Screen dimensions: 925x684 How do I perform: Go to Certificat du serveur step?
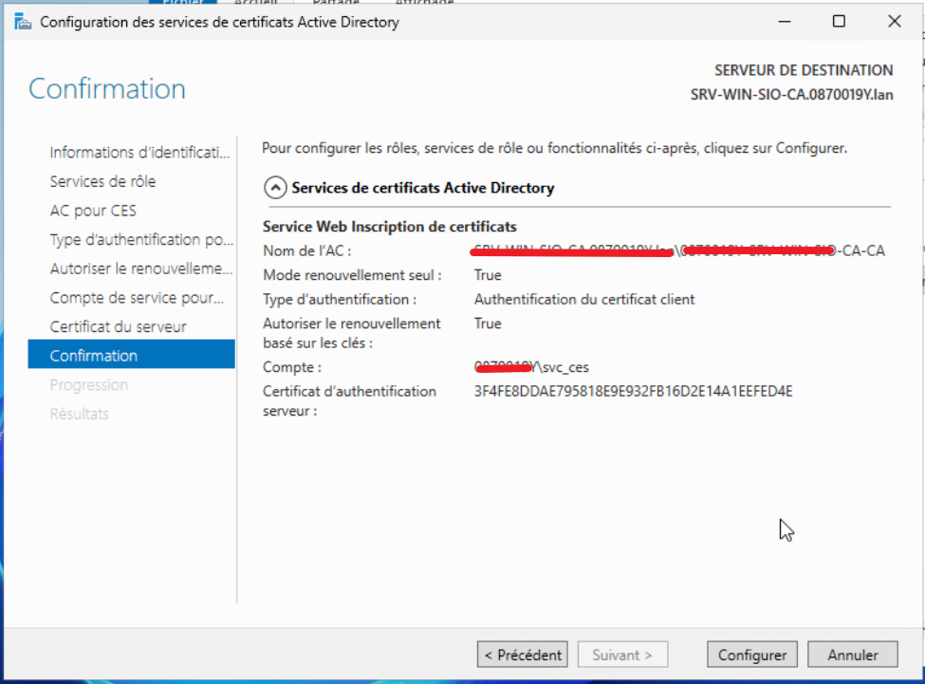tap(118, 326)
